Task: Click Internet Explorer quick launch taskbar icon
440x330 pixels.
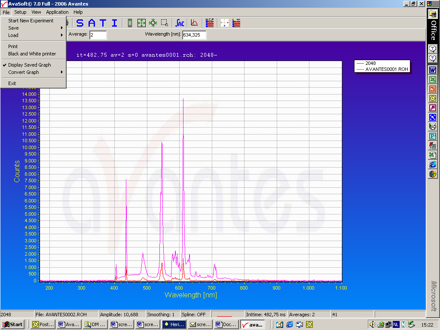Action: [290, 324]
